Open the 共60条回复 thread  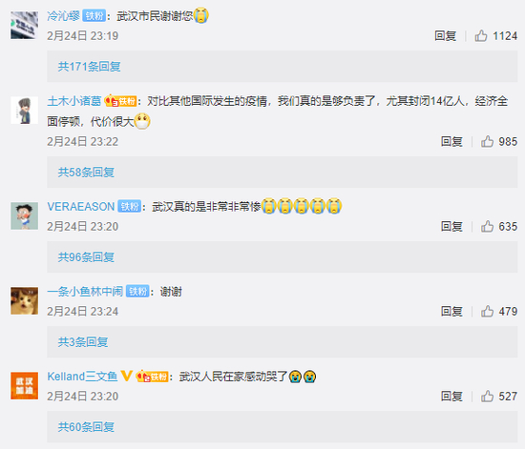click(86, 427)
